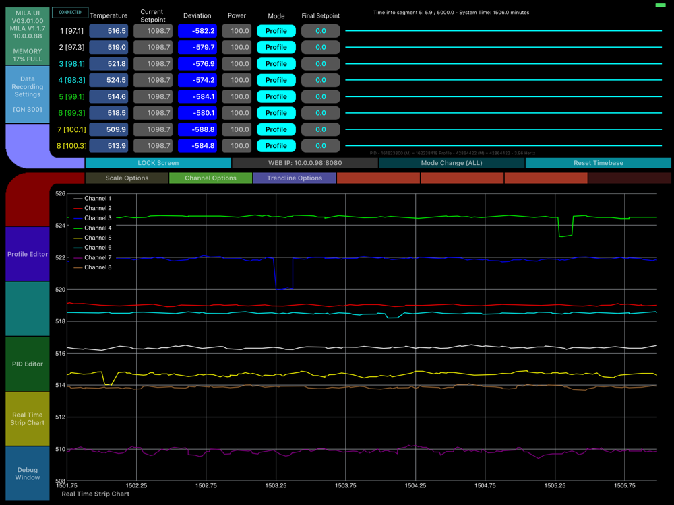
Task: Toggle the Profile mode button for channel 4
Action: (x=276, y=80)
